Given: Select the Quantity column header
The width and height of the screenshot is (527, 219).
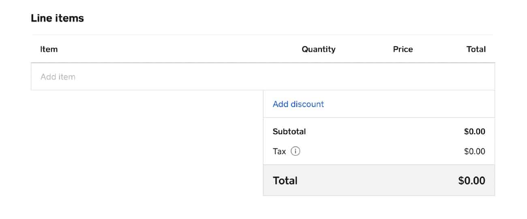Looking at the screenshot, I should click(319, 49).
